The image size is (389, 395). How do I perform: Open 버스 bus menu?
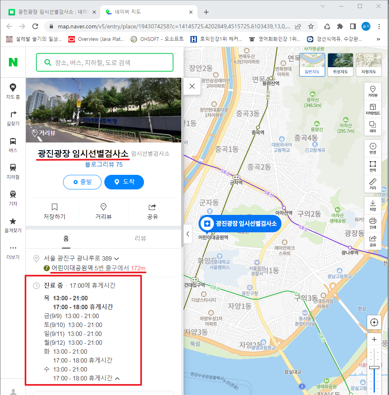13,145
